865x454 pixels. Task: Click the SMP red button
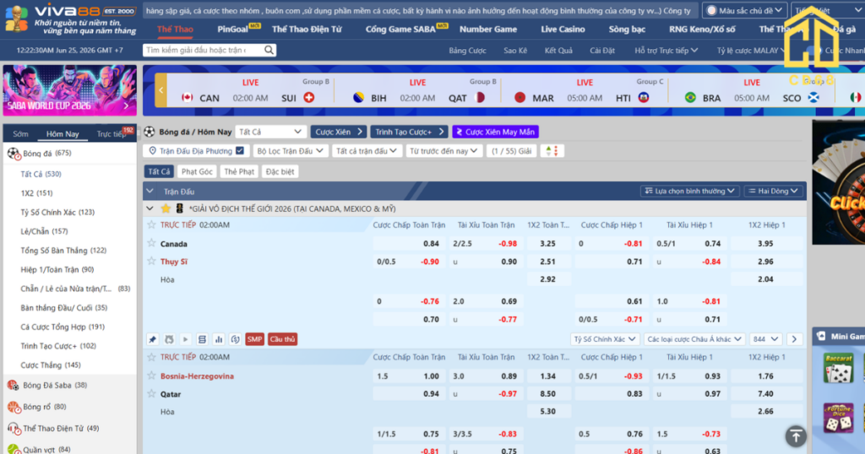(254, 339)
